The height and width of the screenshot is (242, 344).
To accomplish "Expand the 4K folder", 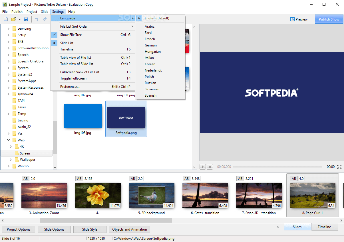I will (11, 147).
